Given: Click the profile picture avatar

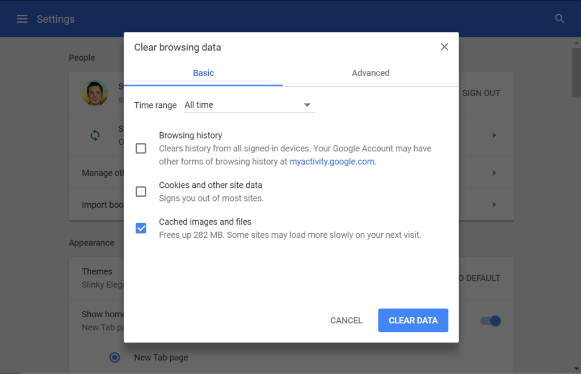Looking at the screenshot, I should click(x=95, y=93).
